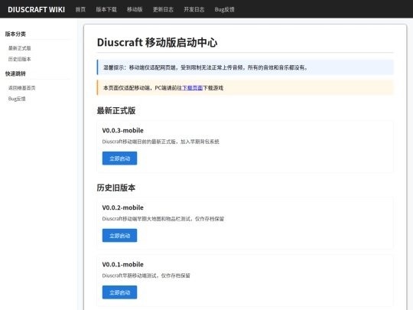413x310 pixels.
Task: Follow the 下载页面 link in the yellow notice
Action: click(x=192, y=88)
